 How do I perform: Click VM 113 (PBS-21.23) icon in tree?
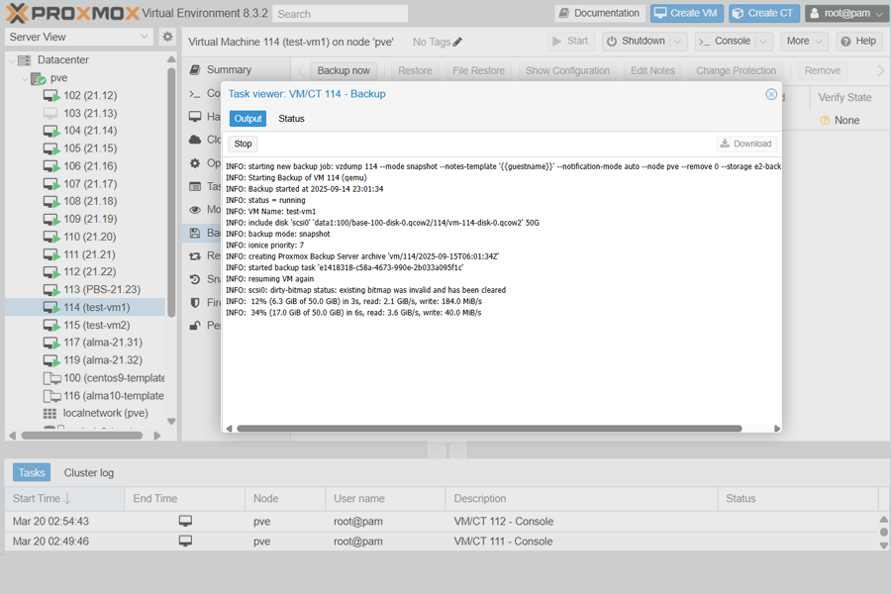51,290
